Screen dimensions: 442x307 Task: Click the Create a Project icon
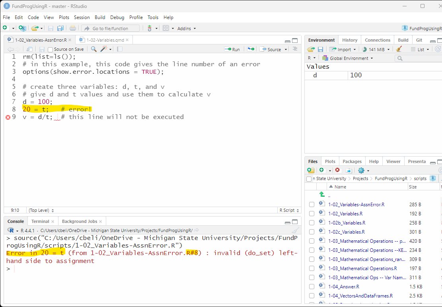22,28
